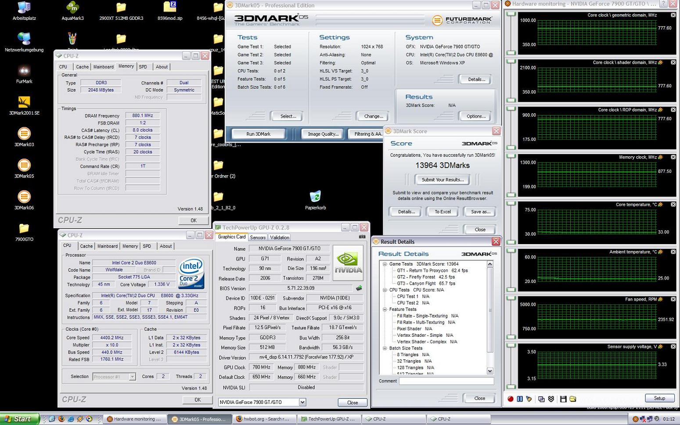
Task: Click the Options... button under Results
Action: tap(476, 116)
